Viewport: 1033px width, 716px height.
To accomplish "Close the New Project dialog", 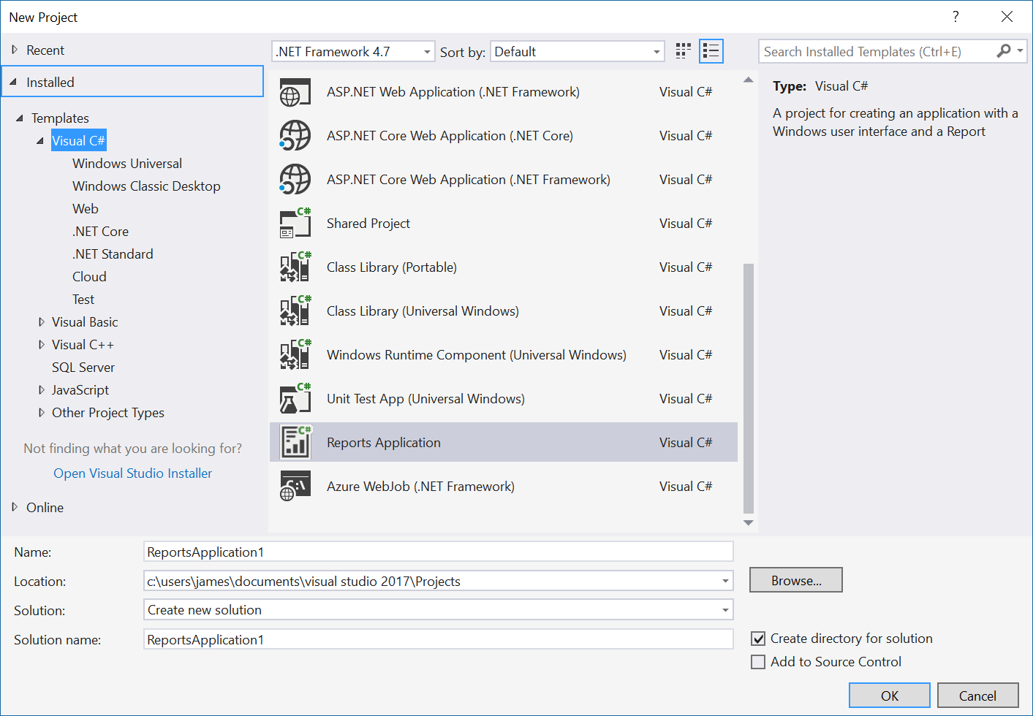I will pyautogui.click(x=1007, y=17).
